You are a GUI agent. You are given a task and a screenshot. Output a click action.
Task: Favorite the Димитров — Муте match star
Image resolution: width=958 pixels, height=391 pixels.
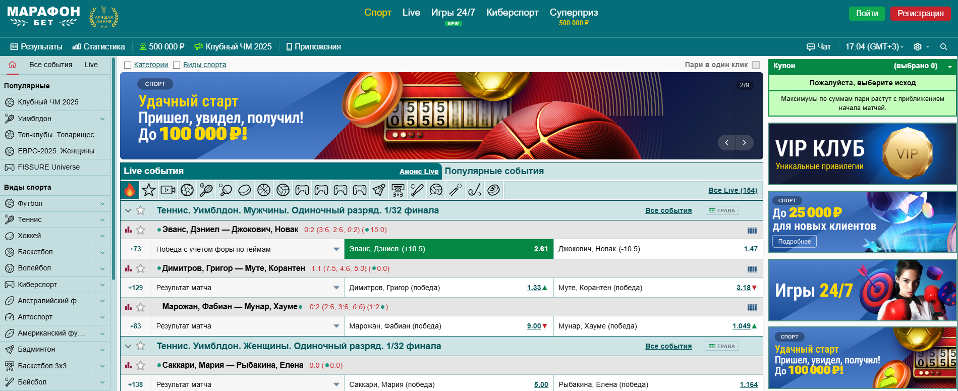(x=141, y=268)
